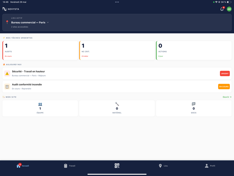
Task: Switch to the Lieu tab
Action: 163,166
